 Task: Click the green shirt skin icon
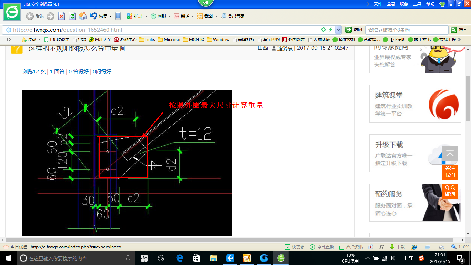[442, 4]
